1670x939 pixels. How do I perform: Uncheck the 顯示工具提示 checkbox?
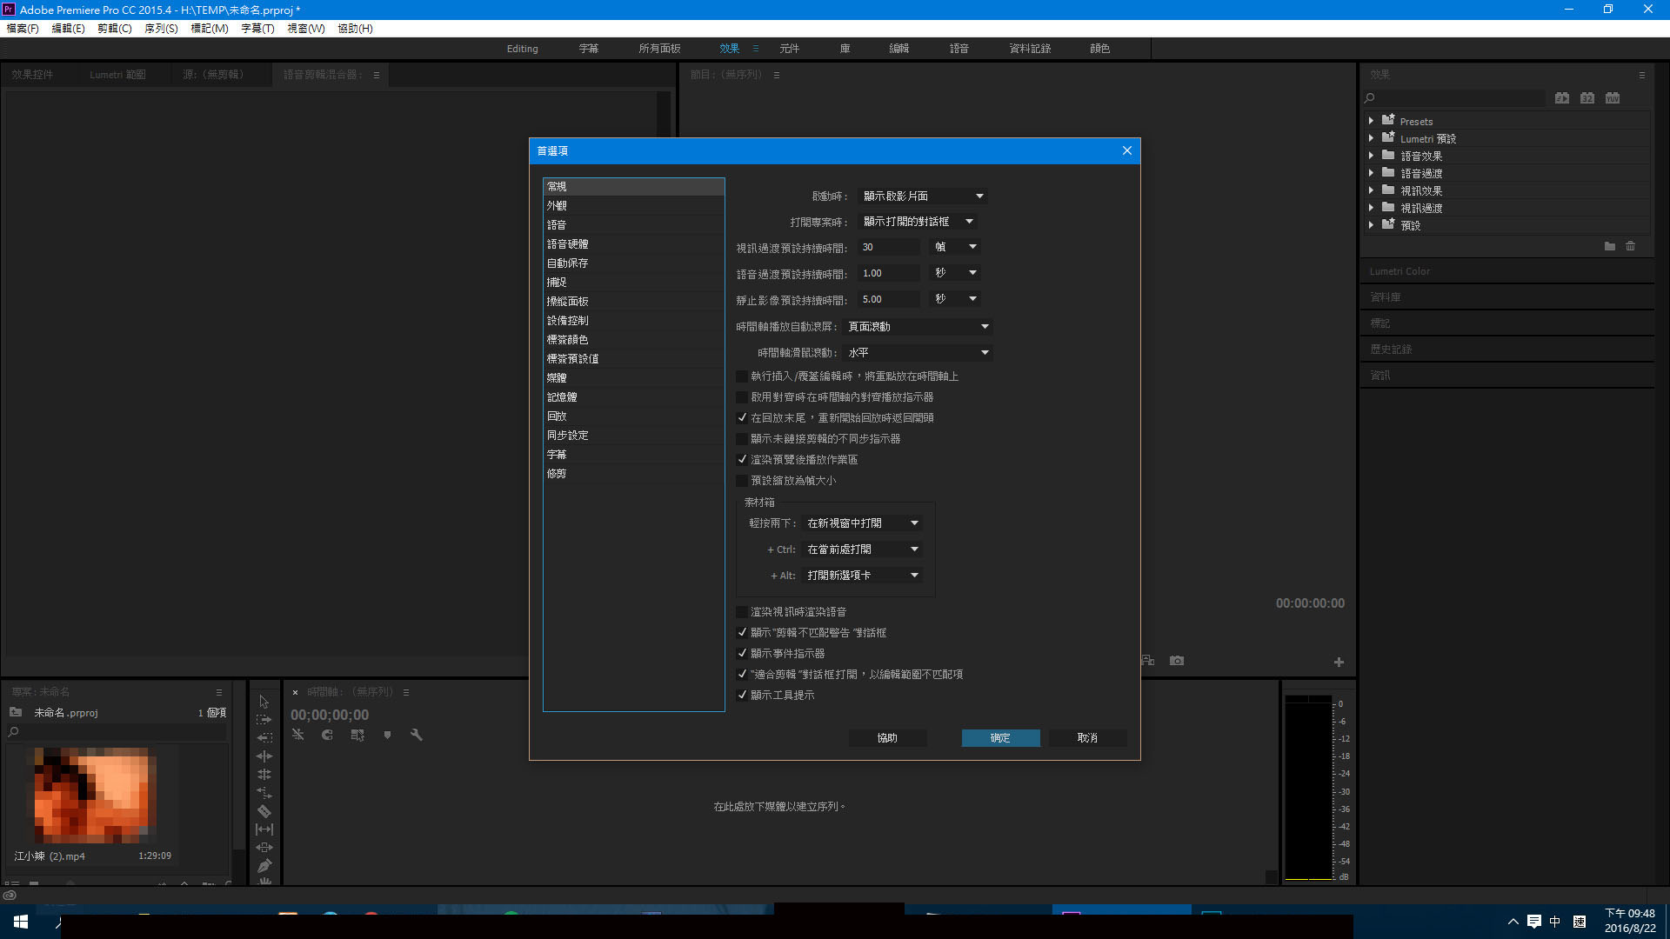742,695
